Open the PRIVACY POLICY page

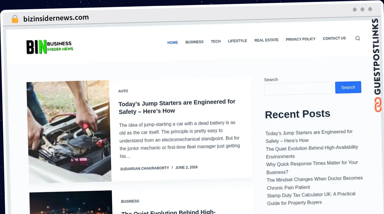coord(301,39)
